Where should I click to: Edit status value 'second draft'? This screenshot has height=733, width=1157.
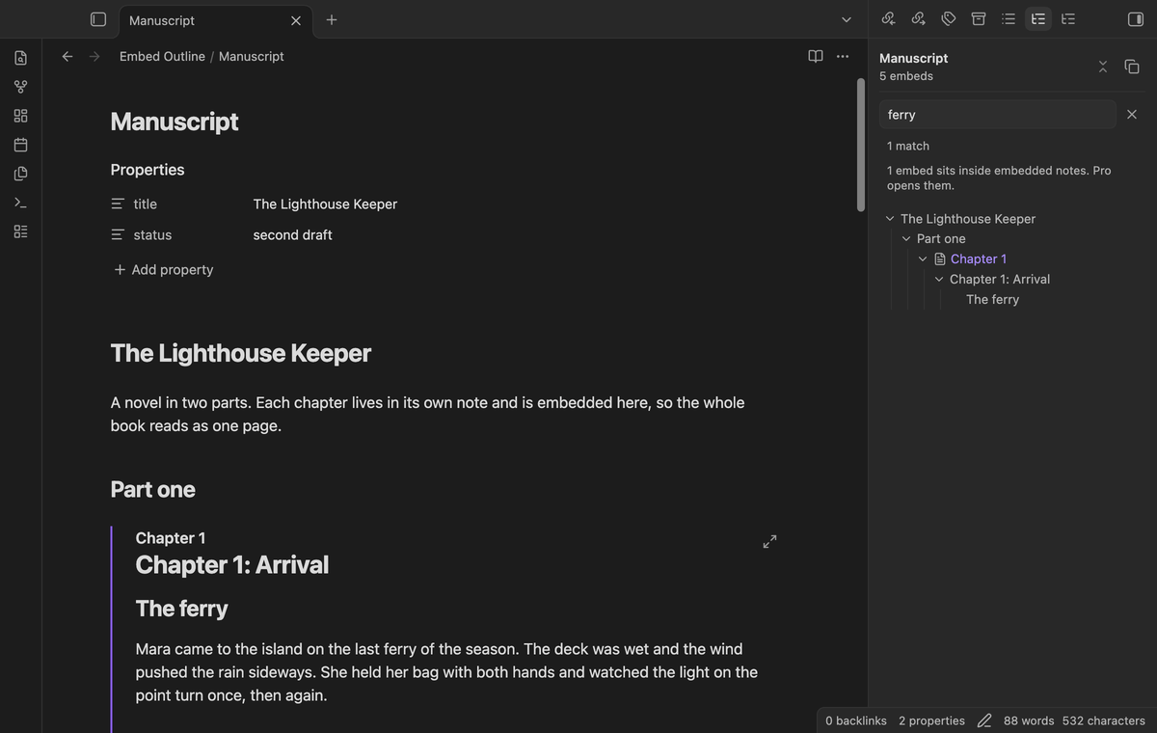tap(292, 235)
